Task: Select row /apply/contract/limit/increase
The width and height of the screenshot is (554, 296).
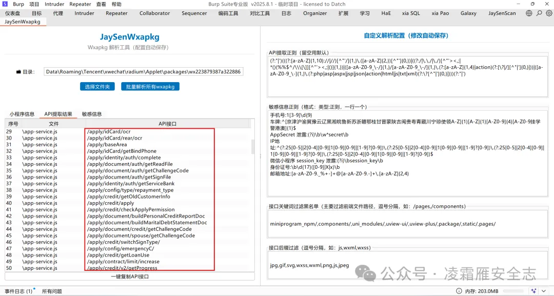Action: 128,262
